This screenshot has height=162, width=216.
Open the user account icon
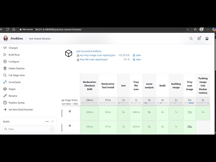pos(207,39)
